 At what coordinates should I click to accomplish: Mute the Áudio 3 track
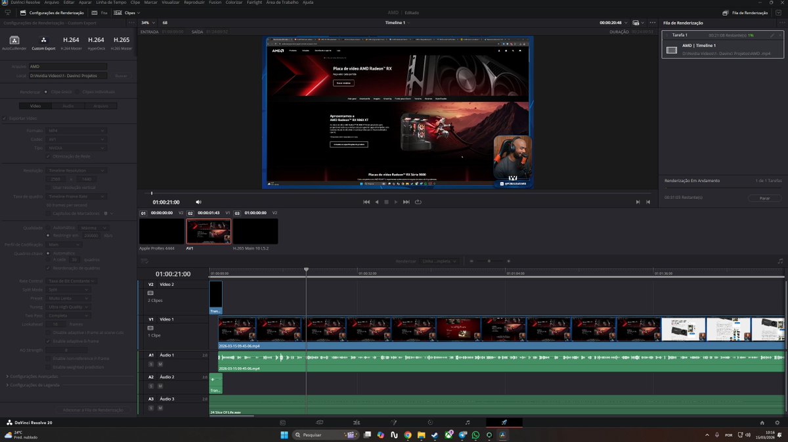pyautogui.click(x=160, y=408)
